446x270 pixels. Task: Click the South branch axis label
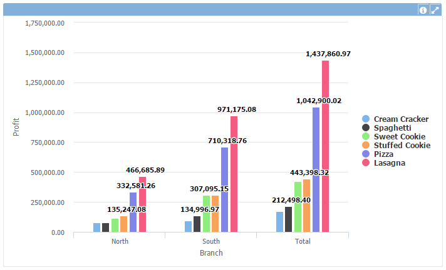(x=211, y=241)
